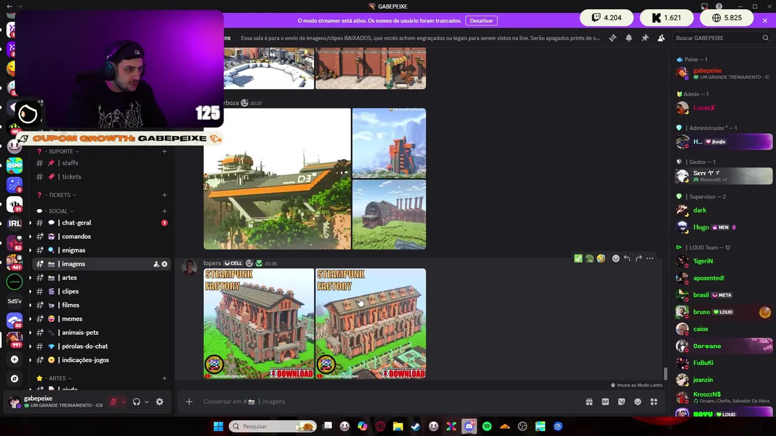
Task: Click the plus attachment button
Action: [x=189, y=401]
